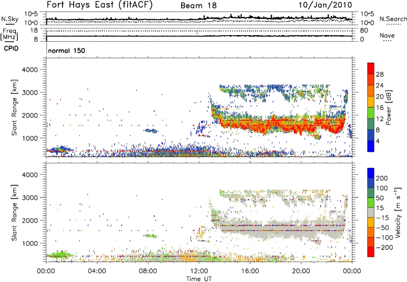The height and width of the screenshot is (282, 407).
Task: Click the '-100' label on the Velocity colorbar
Action: 385,238
